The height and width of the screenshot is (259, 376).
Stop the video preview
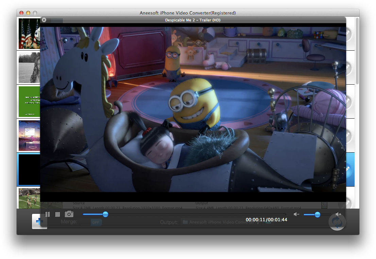pyautogui.click(x=57, y=214)
